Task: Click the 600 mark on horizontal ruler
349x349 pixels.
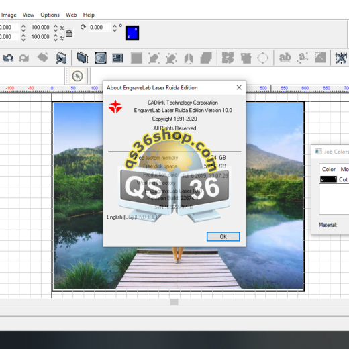Action: click(305, 88)
